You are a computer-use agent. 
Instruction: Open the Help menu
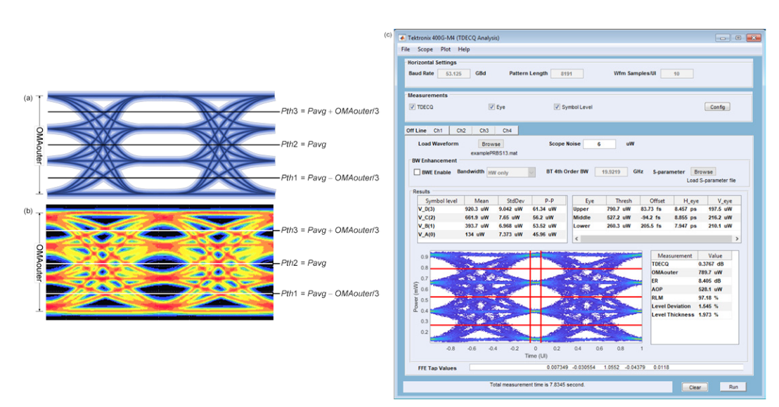[463, 49]
